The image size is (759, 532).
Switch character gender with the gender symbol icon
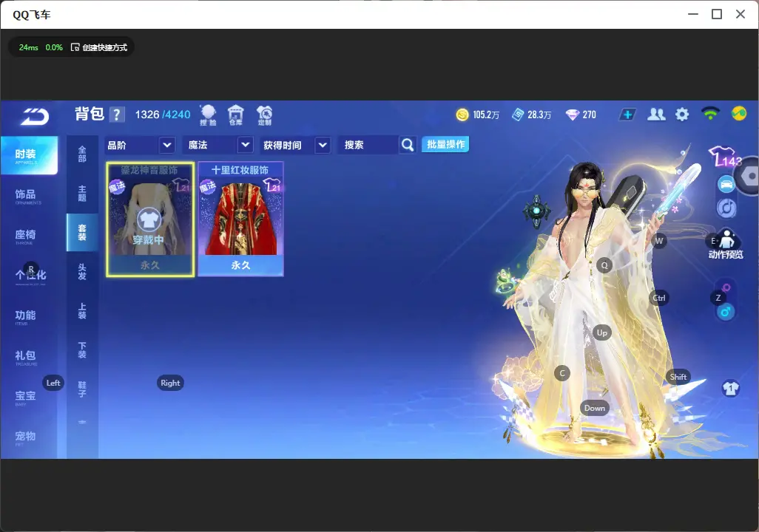[726, 313]
